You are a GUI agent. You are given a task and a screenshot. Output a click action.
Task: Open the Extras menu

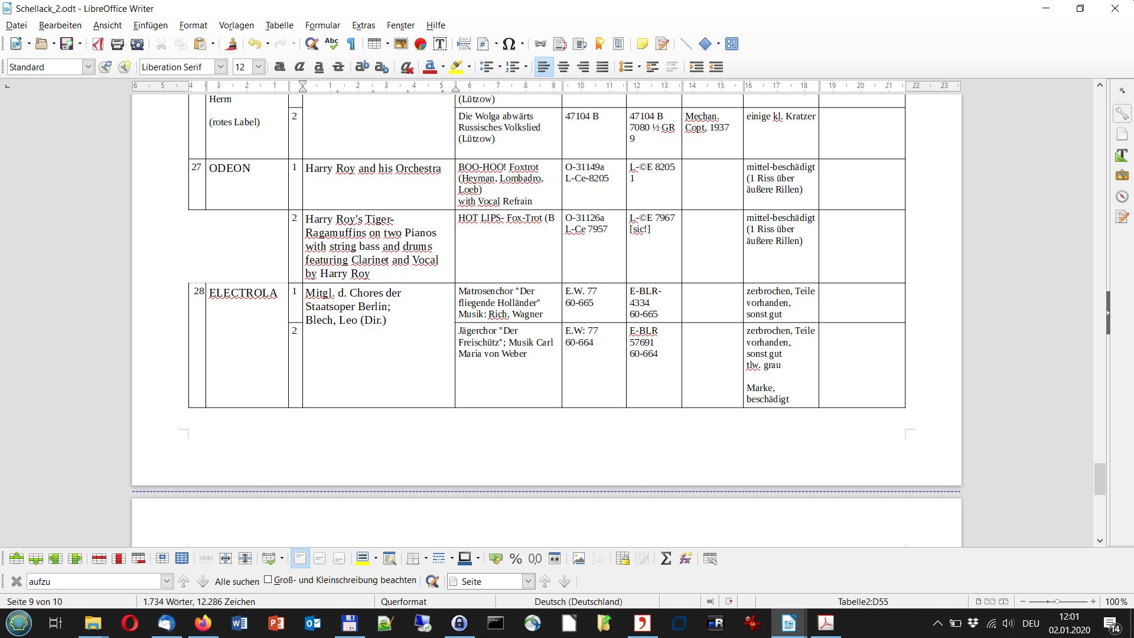pyautogui.click(x=363, y=25)
